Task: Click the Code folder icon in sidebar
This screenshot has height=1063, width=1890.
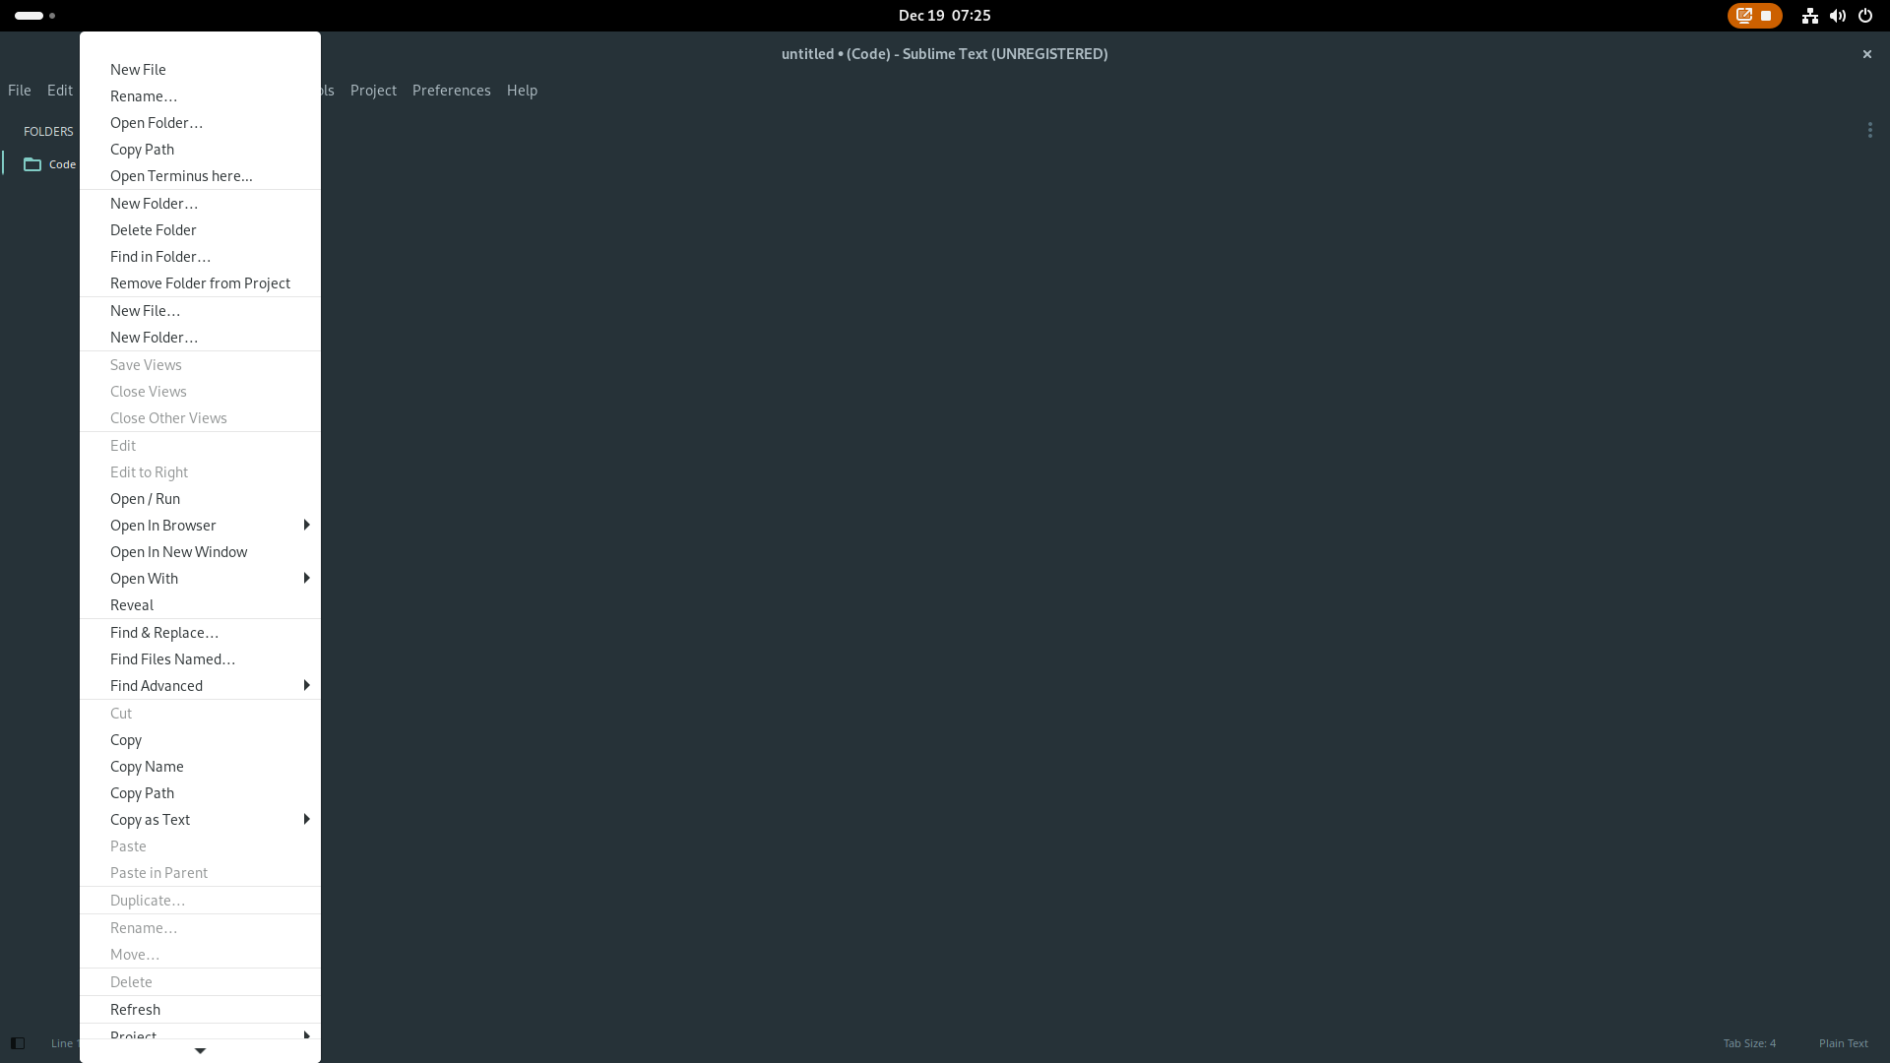Action: (32, 162)
